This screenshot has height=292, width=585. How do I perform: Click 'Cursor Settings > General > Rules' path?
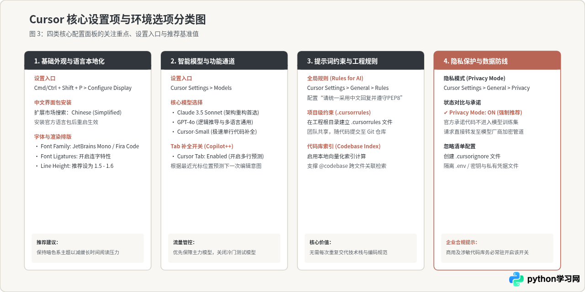click(348, 88)
